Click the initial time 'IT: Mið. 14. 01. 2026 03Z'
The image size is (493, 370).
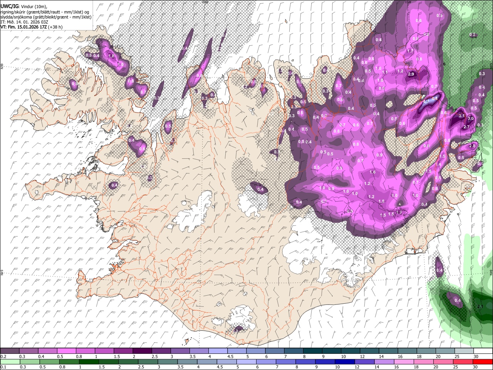coord(24,22)
